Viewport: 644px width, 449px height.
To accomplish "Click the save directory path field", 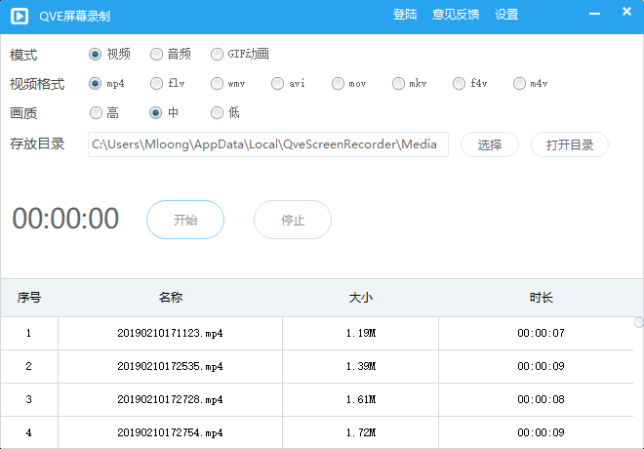I will pos(268,144).
